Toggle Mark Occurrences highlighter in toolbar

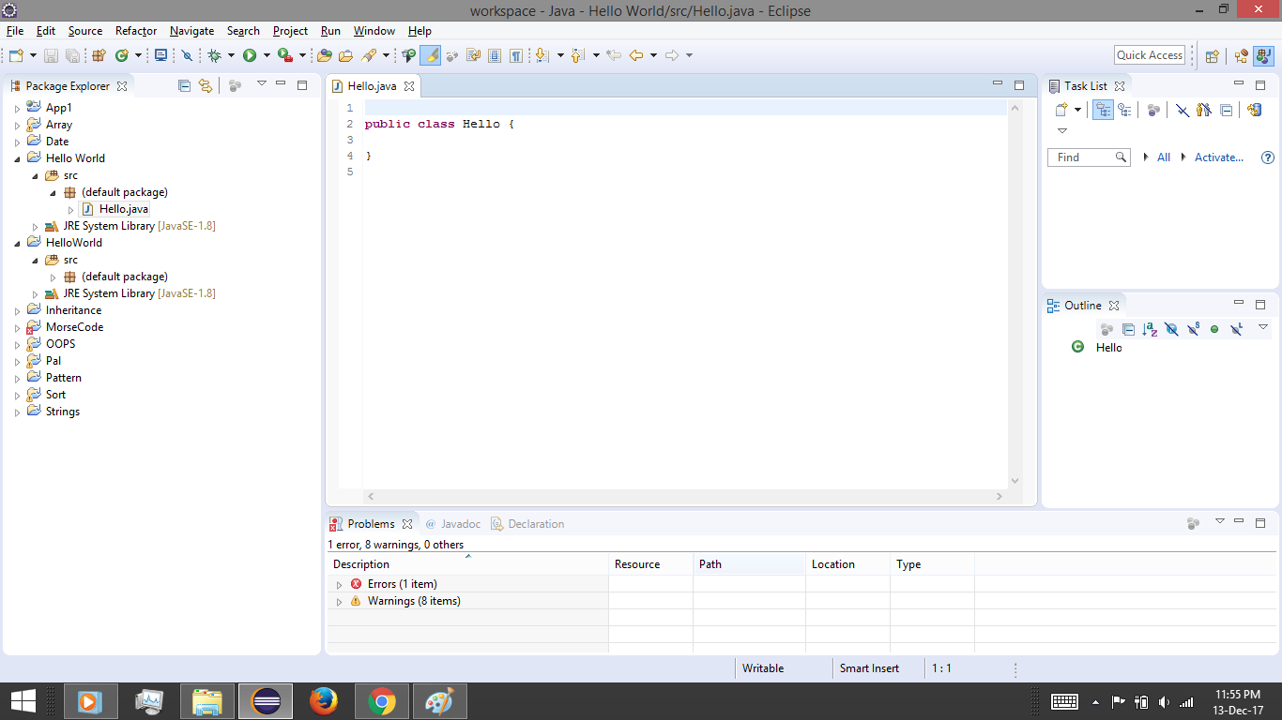click(431, 55)
